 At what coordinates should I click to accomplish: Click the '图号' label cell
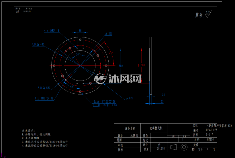tap(195, 135)
